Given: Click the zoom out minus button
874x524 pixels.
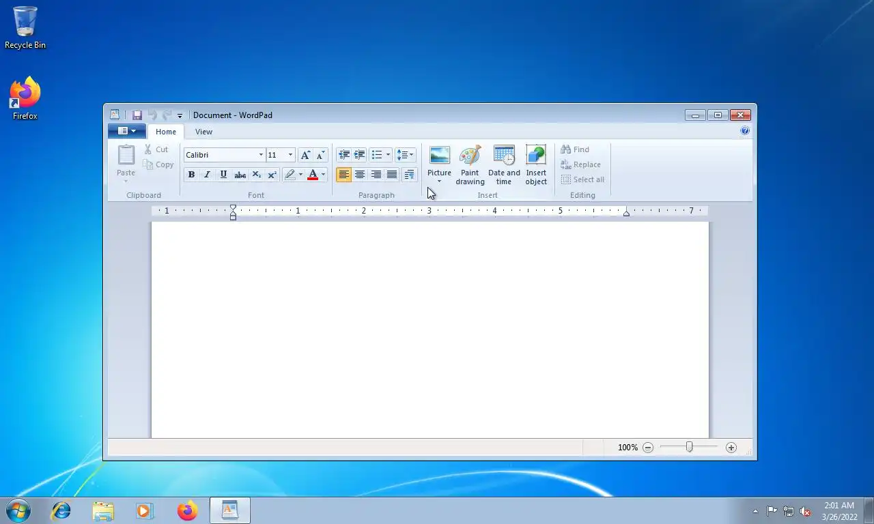Looking at the screenshot, I should point(648,448).
